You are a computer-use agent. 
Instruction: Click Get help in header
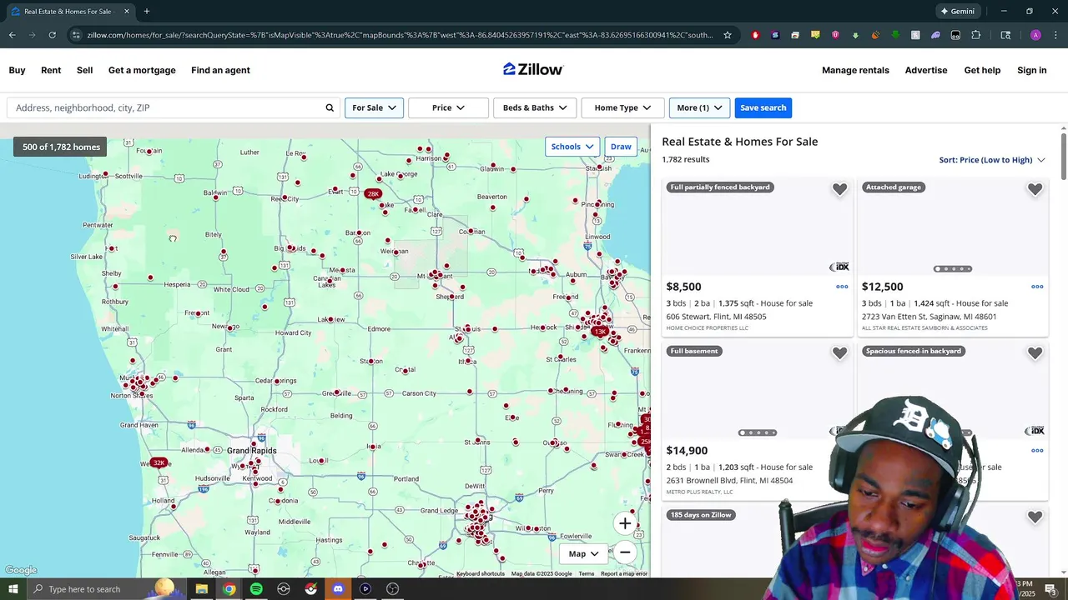click(982, 70)
